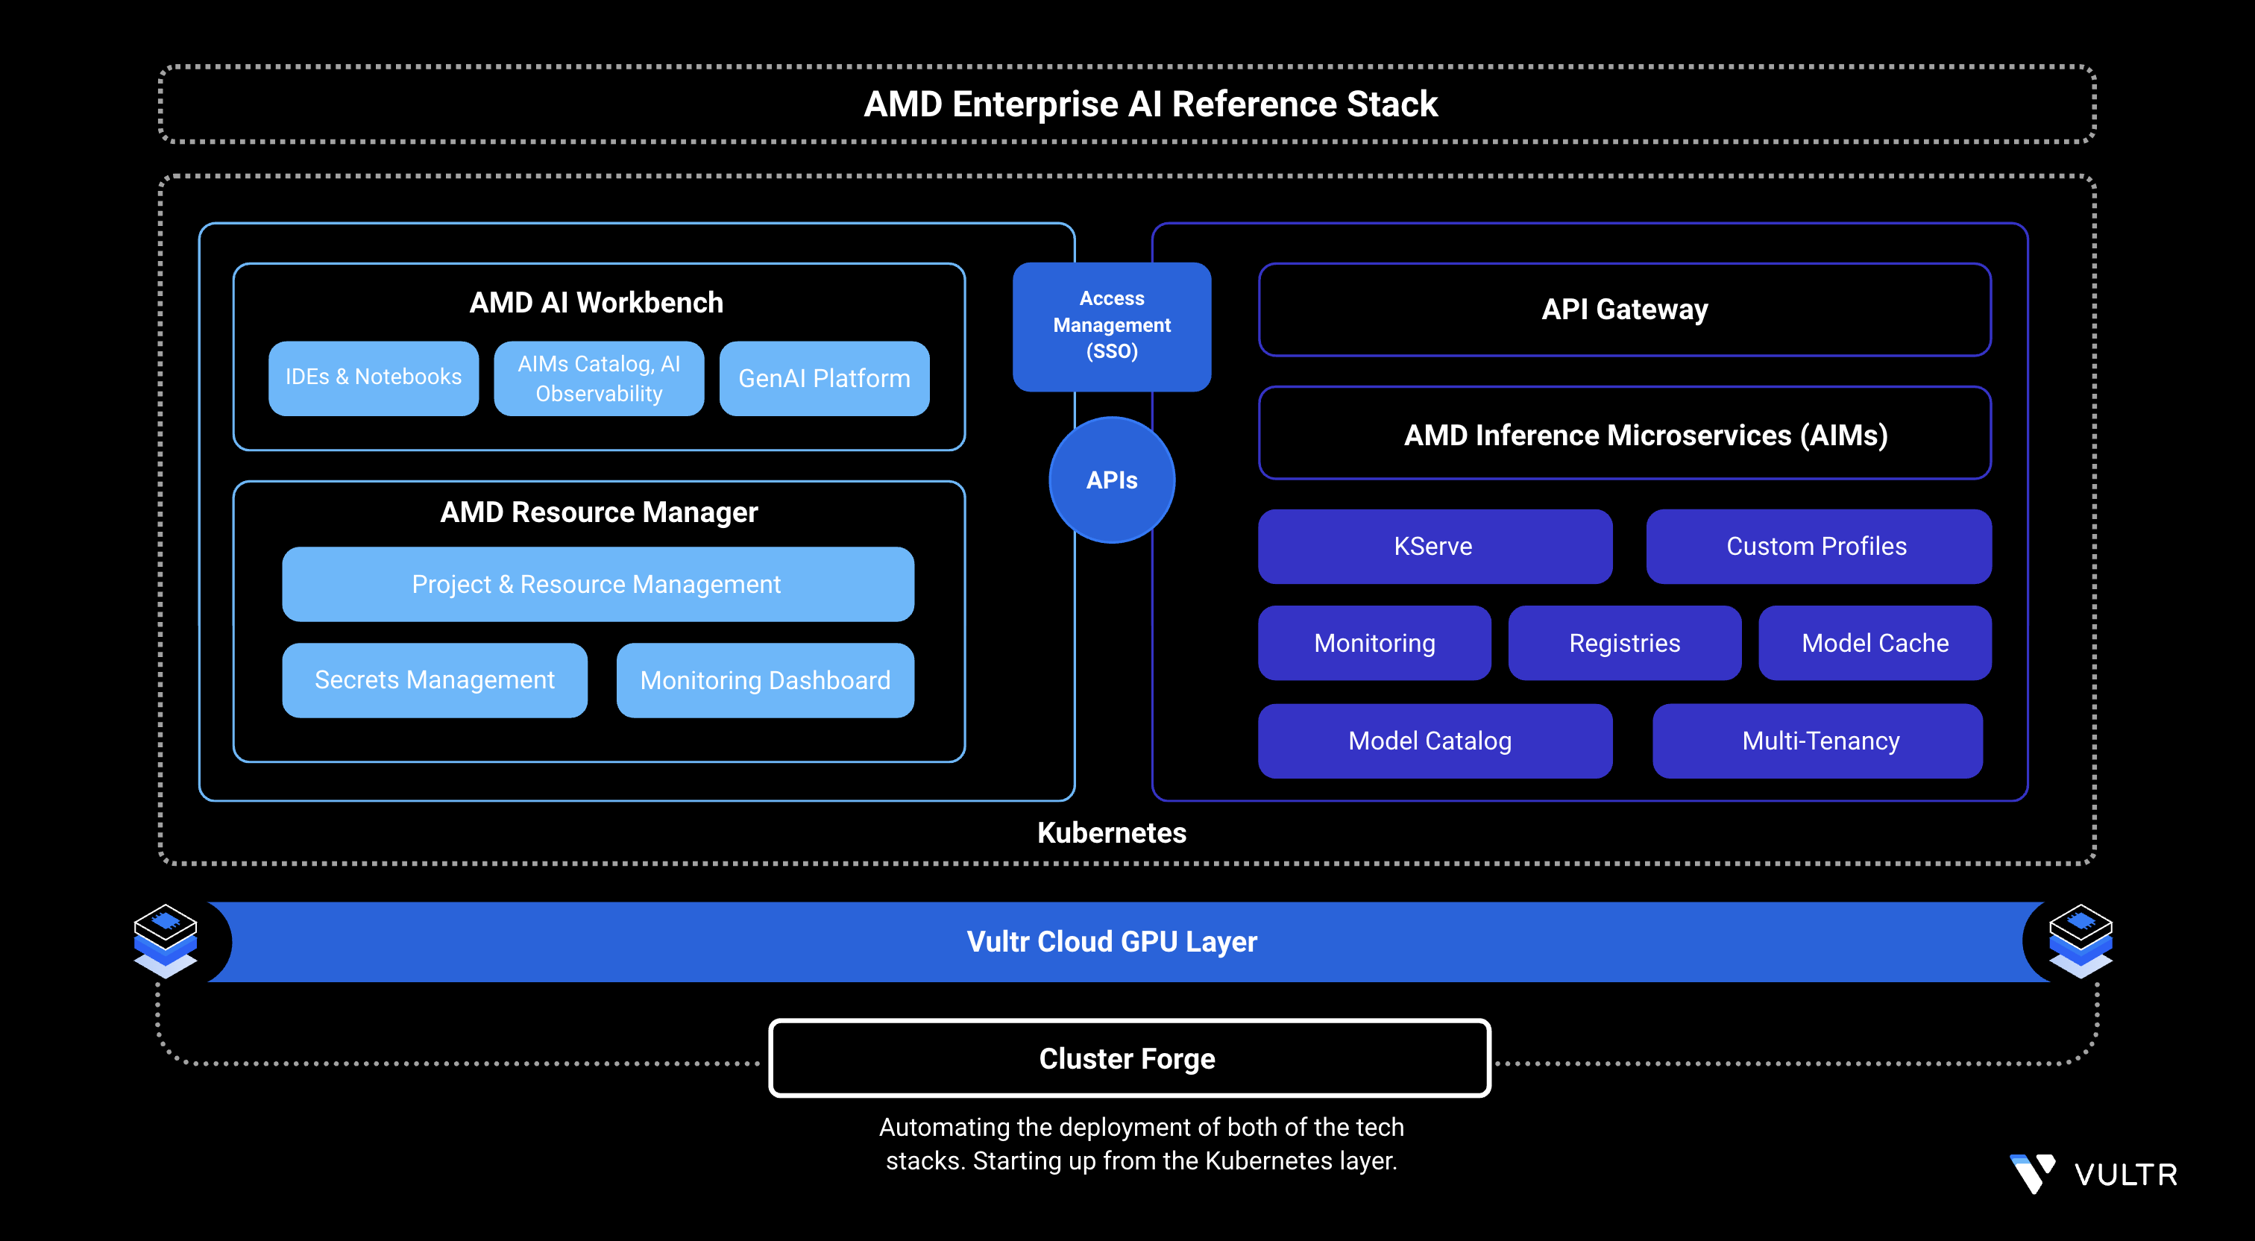The width and height of the screenshot is (2255, 1241).
Task: Click the Cluster Forge box
Action: click(x=1129, y=1058)
